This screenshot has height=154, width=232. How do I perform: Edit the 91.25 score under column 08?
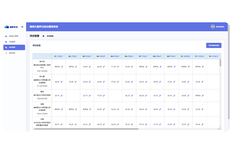click(x=160, y=124)
